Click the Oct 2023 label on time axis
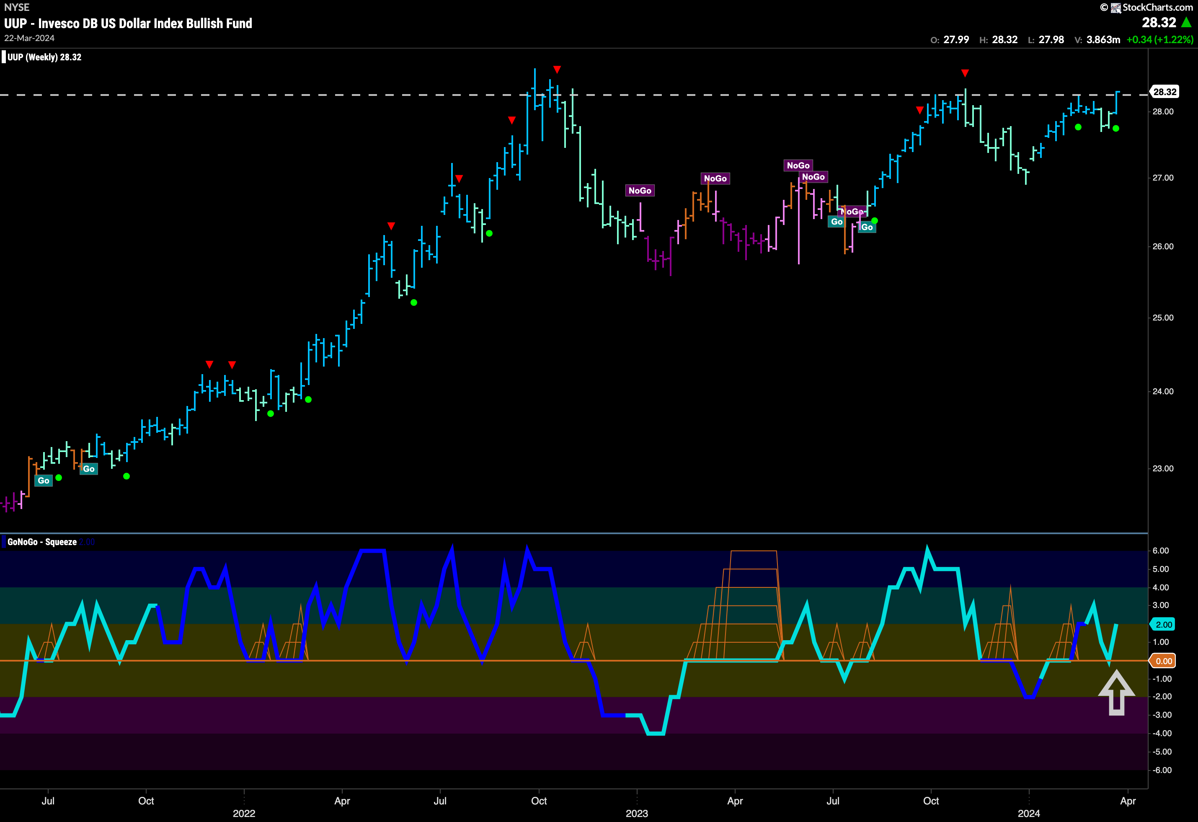The image size is (1198, 822). coord(931,801)
